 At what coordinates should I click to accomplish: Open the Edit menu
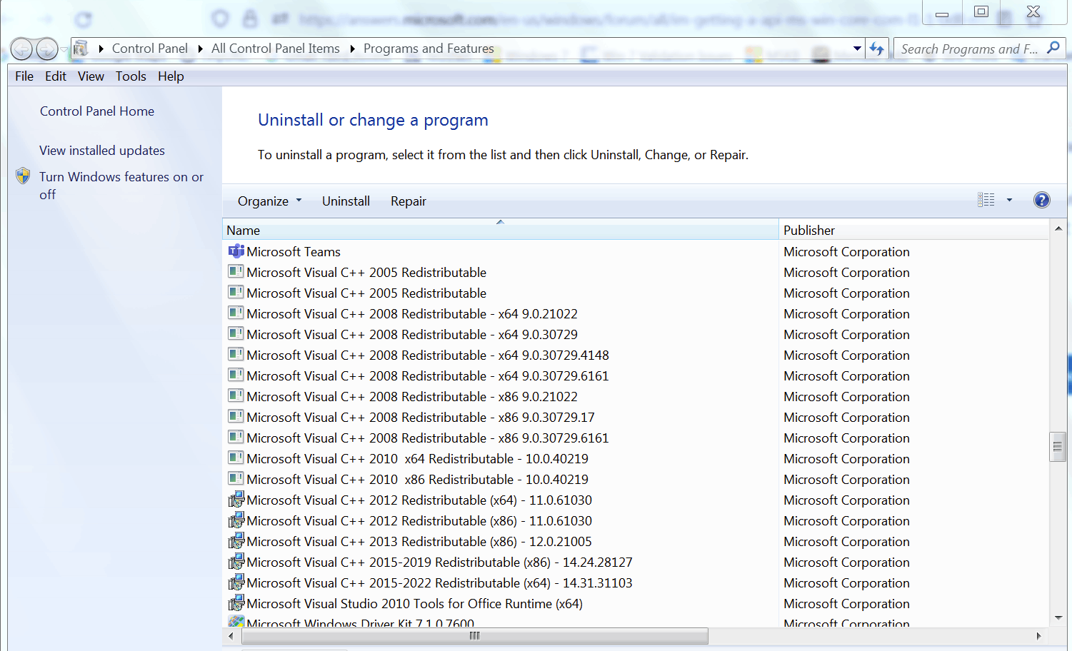click(x=56, y=76)
